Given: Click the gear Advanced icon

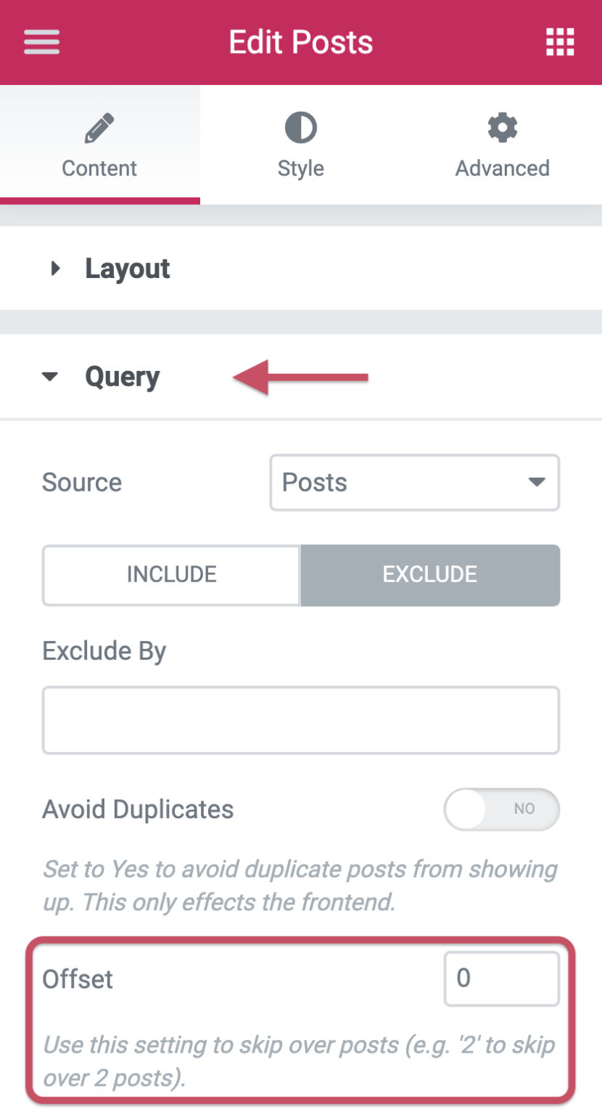Looking at the screenshot, I should click(502, 128).
